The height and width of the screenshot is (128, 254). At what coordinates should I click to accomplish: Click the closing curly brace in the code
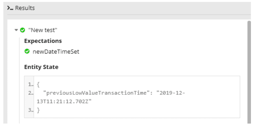coord(38,110)
